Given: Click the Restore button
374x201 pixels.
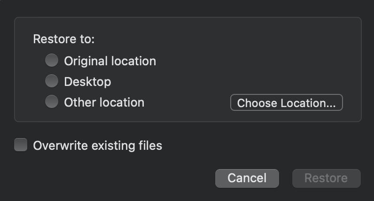Looking at the screenshot, I should [326, 178].
